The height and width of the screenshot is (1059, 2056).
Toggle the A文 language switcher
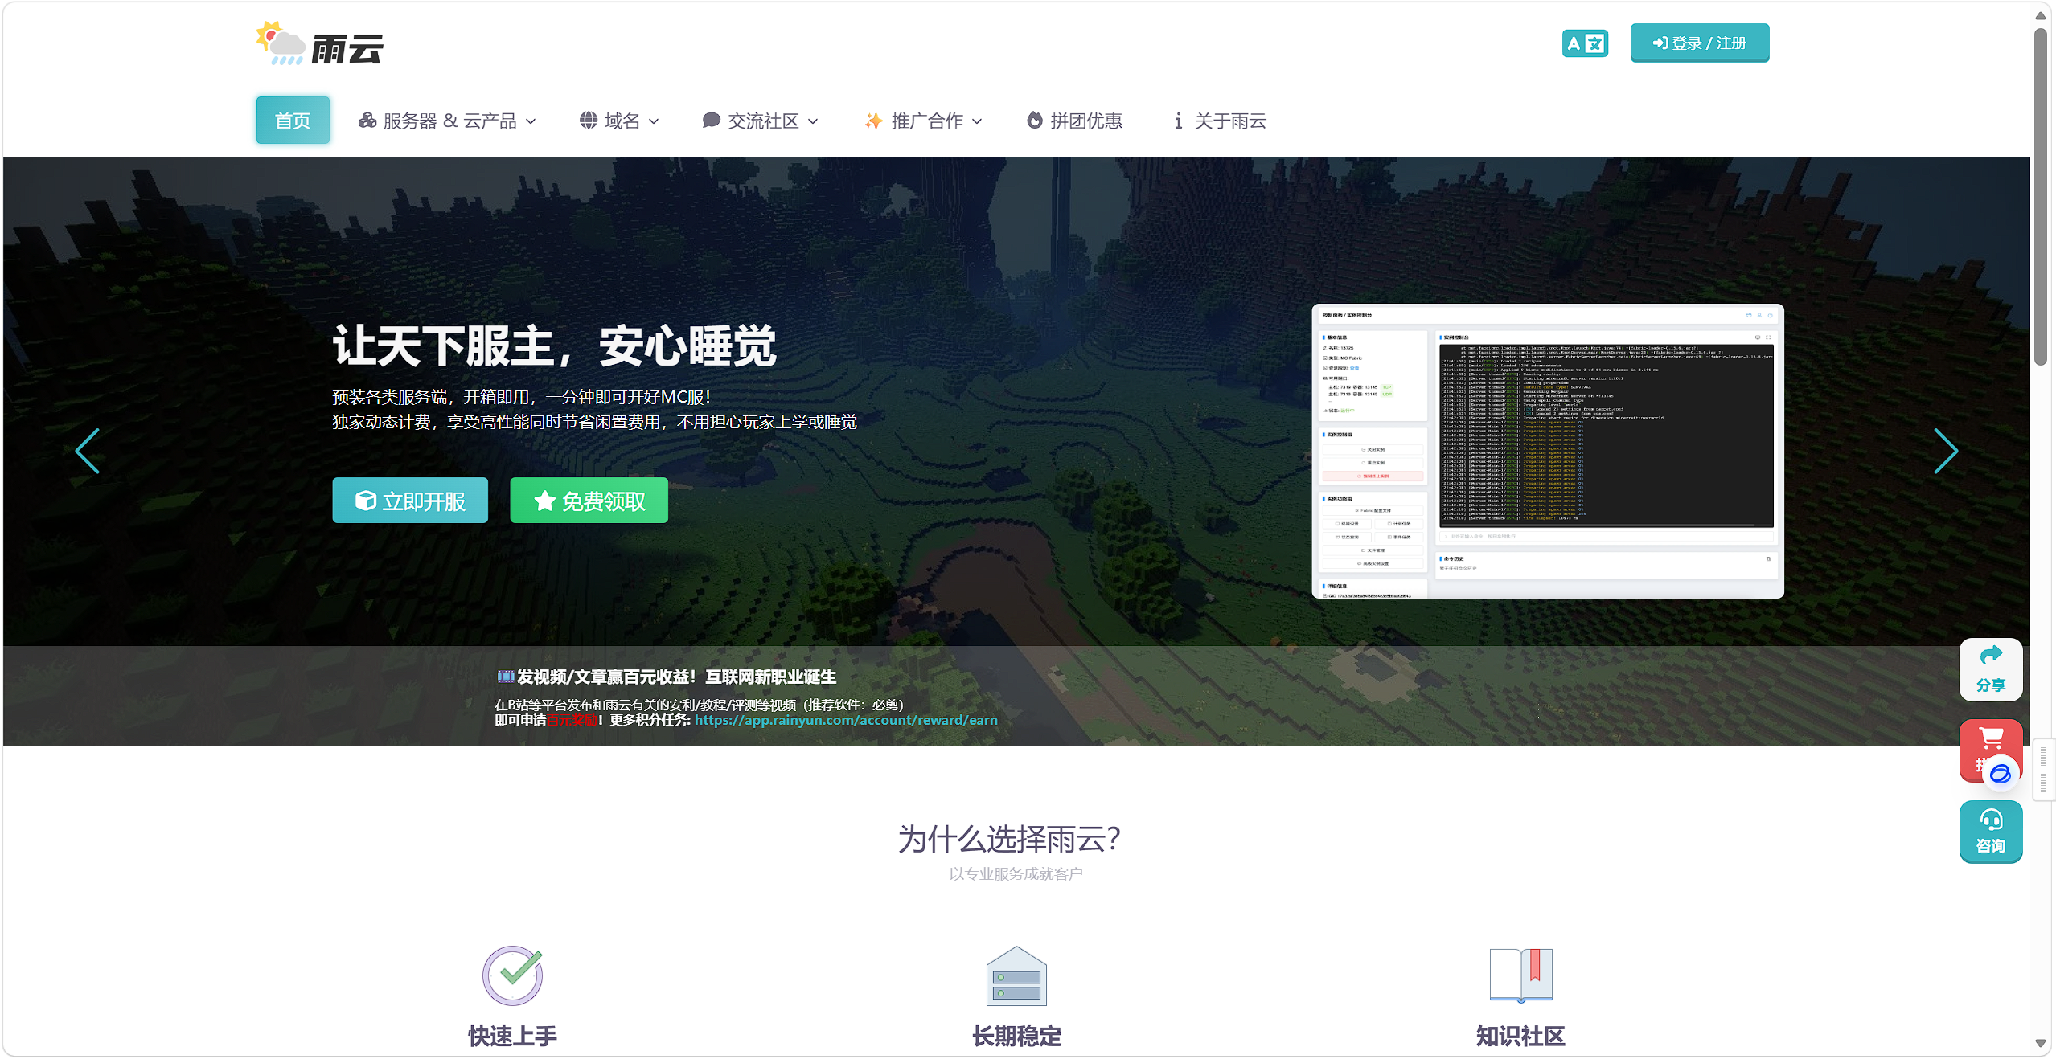click(1584, 43)
